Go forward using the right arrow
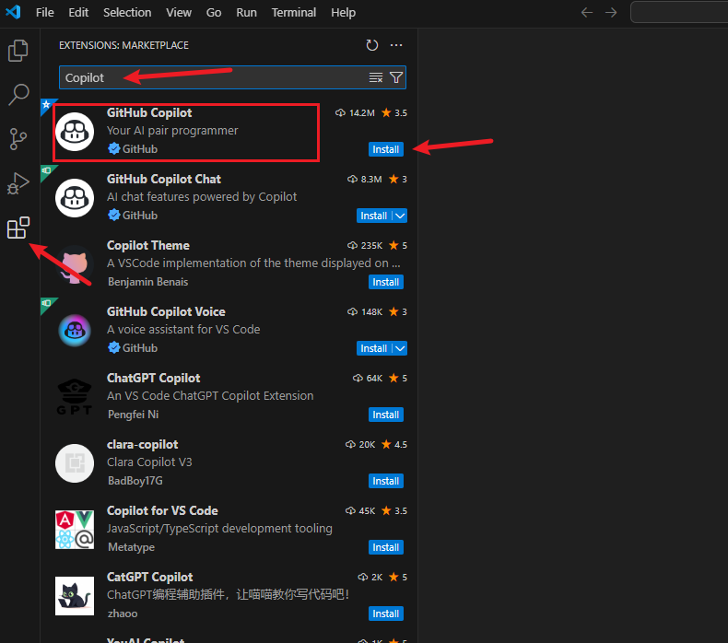The image size is (728, 643). click(x=611, y=13)
